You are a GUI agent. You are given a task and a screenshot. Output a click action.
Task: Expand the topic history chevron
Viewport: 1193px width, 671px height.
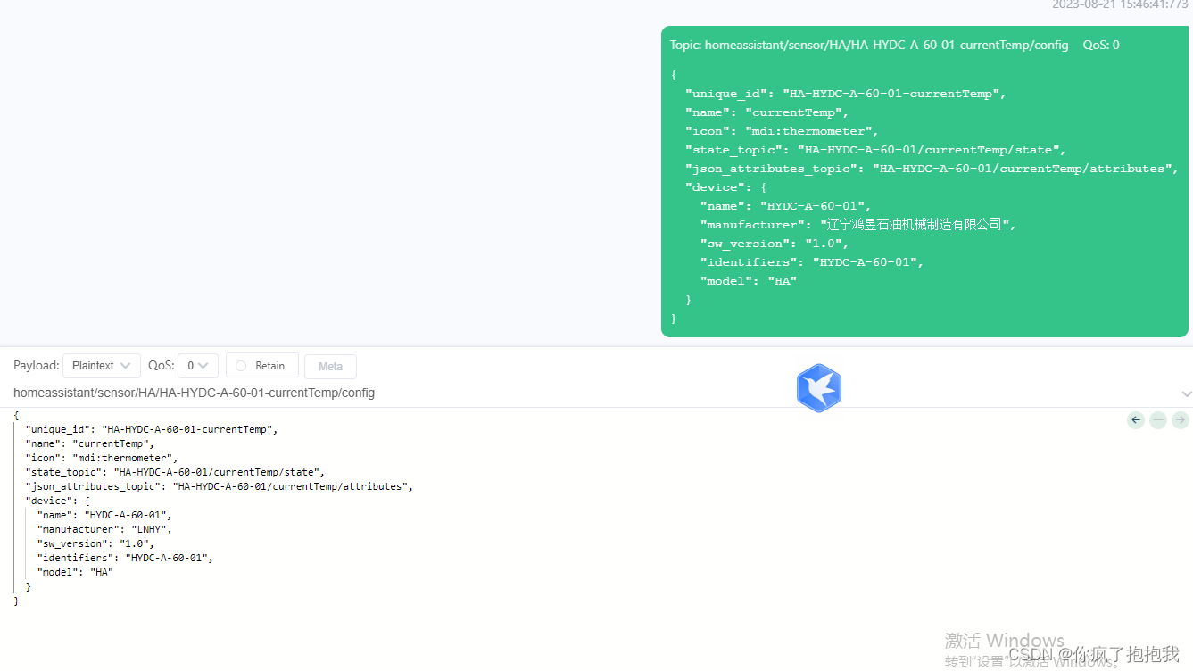click(1186, 393)
